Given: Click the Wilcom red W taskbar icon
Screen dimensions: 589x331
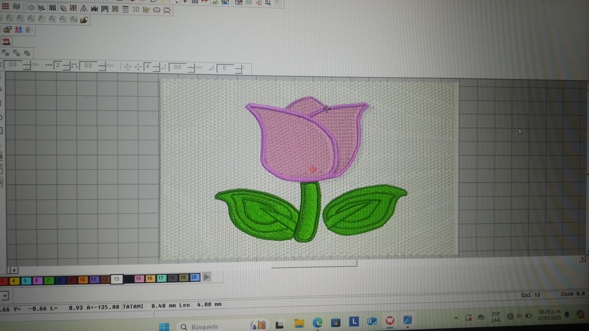Looking at the screenshot, I should click(390, 321).
